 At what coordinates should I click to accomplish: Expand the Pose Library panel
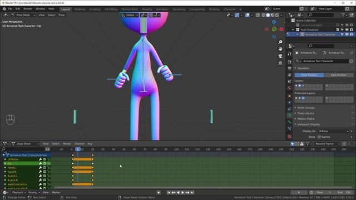pos(305,113)
